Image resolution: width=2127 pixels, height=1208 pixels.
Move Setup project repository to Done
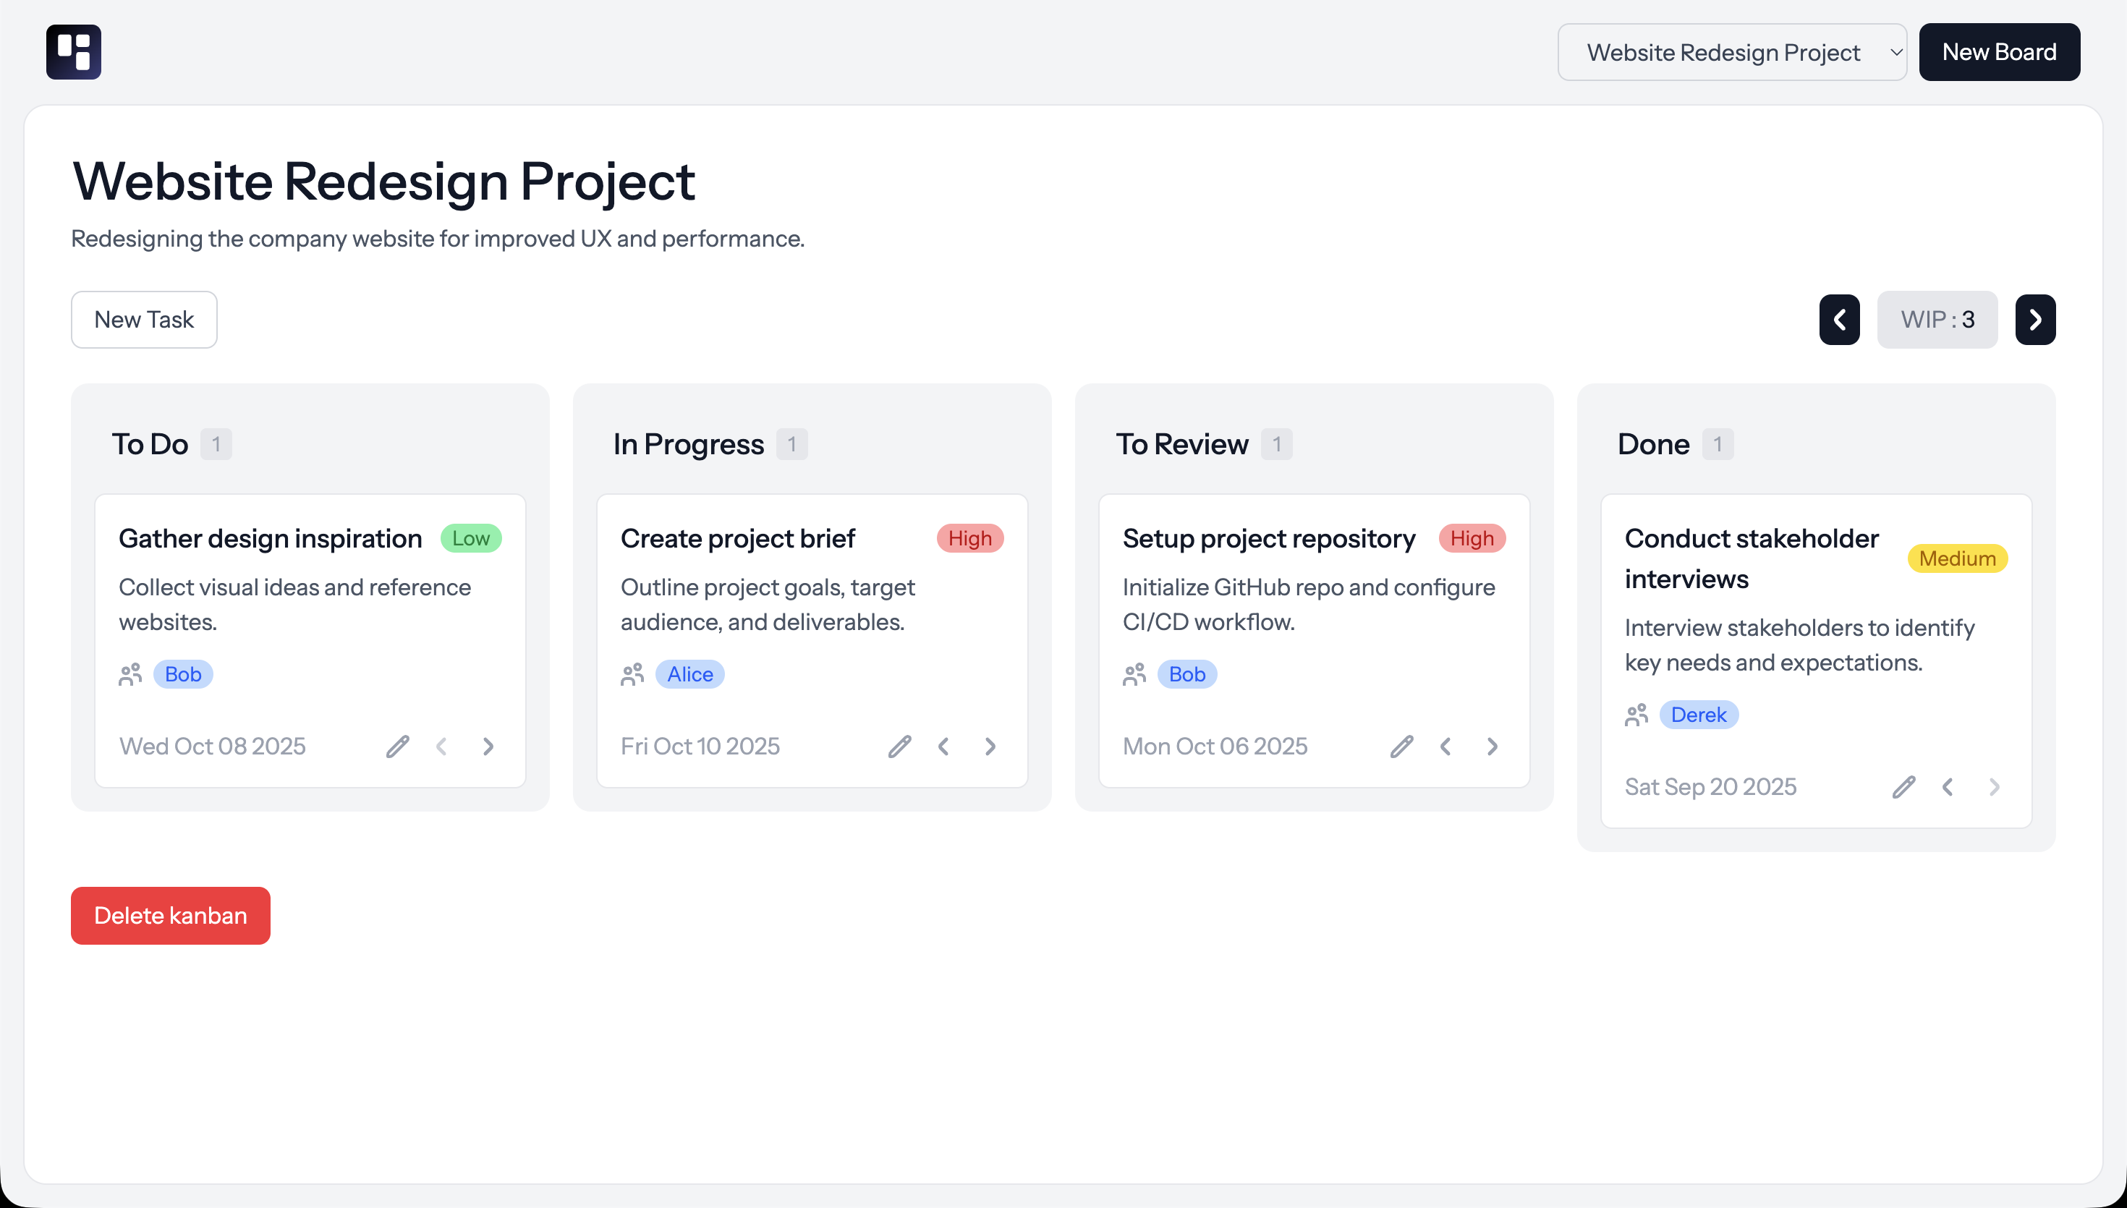pyautogui.click(x=1492, y=746)
